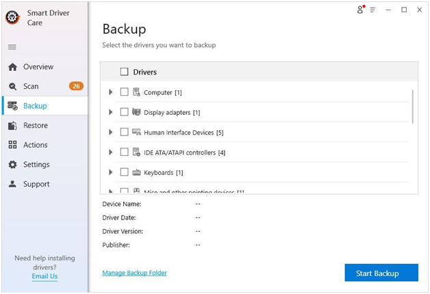Expand the Keyboards [1] tree node
Image resolution: width=430 pixels, height=294 pixels.
pyautogui.click(x=110, y=172)
